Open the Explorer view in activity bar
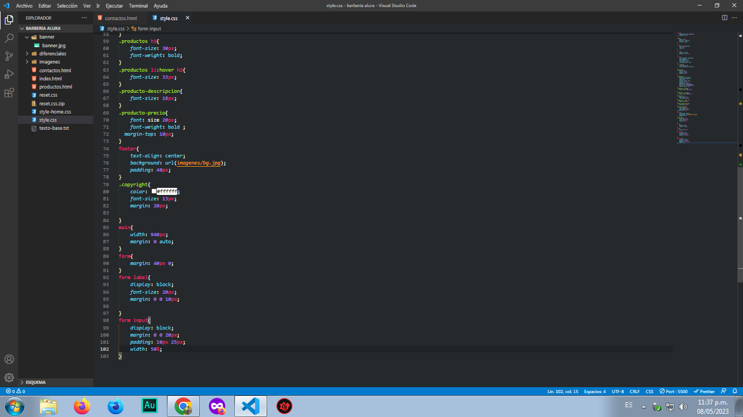 9,20
